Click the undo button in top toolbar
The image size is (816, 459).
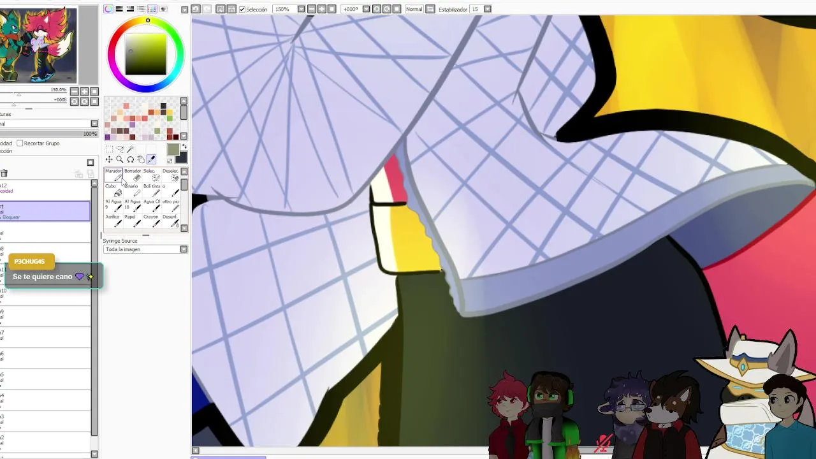[196, 9]
